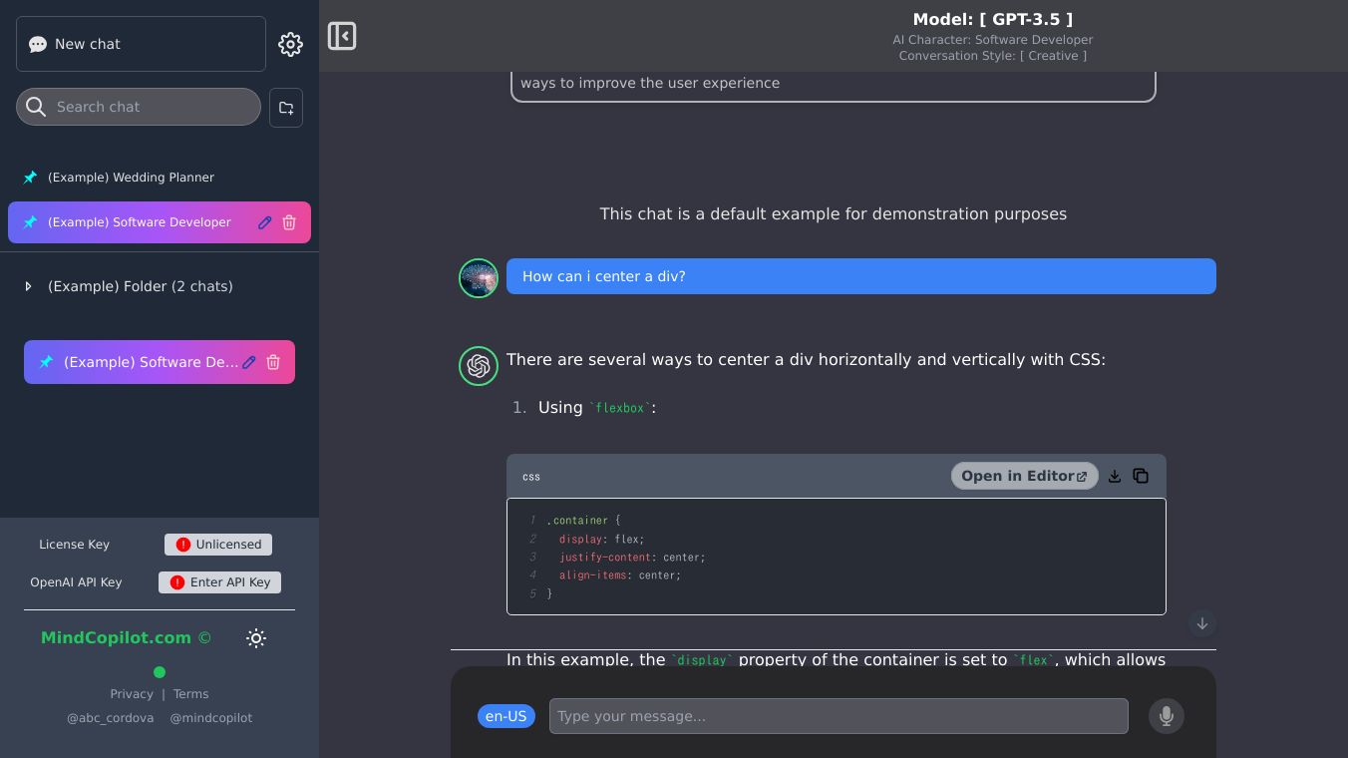Image resolution: width=1348 pixels, height=758 pixels.
Task: Click the Enter API Key button
Action: coord(219,582)
